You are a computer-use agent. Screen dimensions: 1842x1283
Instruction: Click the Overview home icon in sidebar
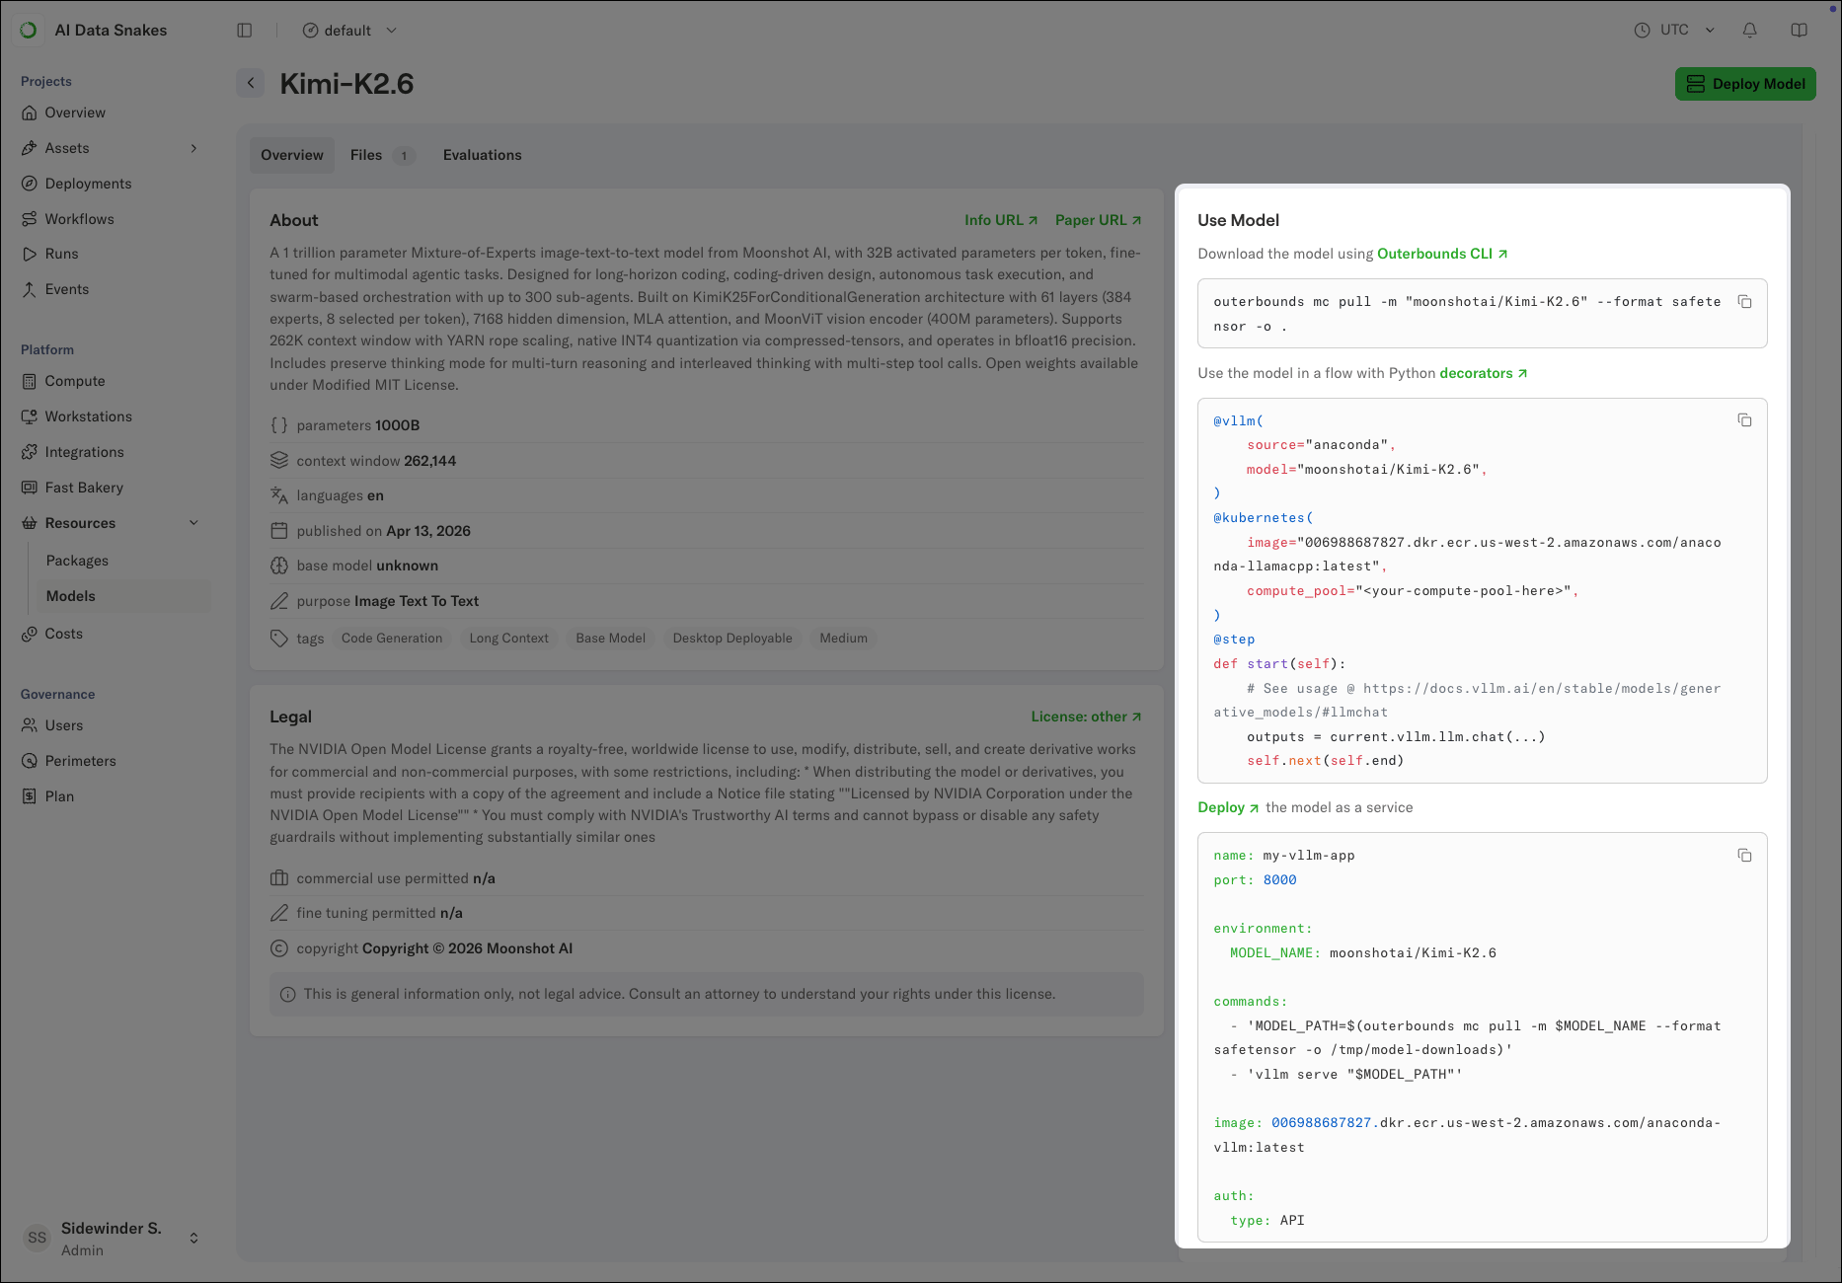pyautogui.click(x=30, y=113)
